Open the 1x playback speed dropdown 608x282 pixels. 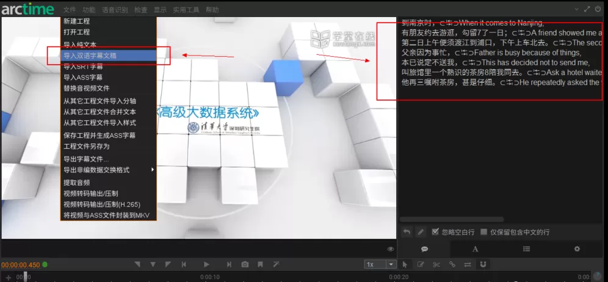[380, 264]
